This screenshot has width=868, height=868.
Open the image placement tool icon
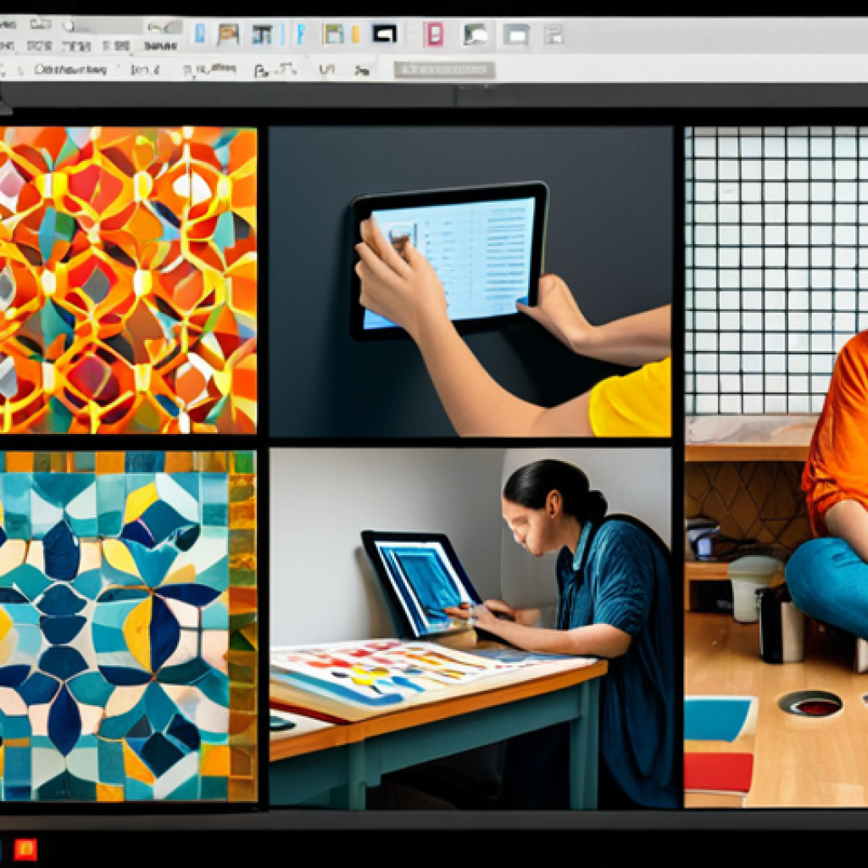pyautogui.click(x=227, y=34)
